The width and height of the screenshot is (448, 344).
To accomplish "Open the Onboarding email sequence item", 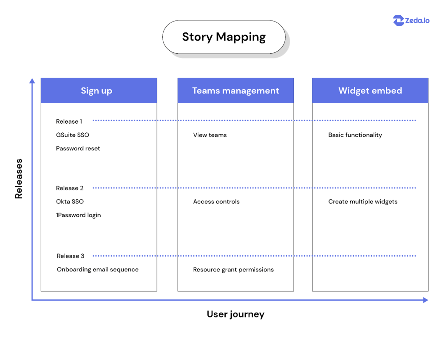I will click(98, 270).
